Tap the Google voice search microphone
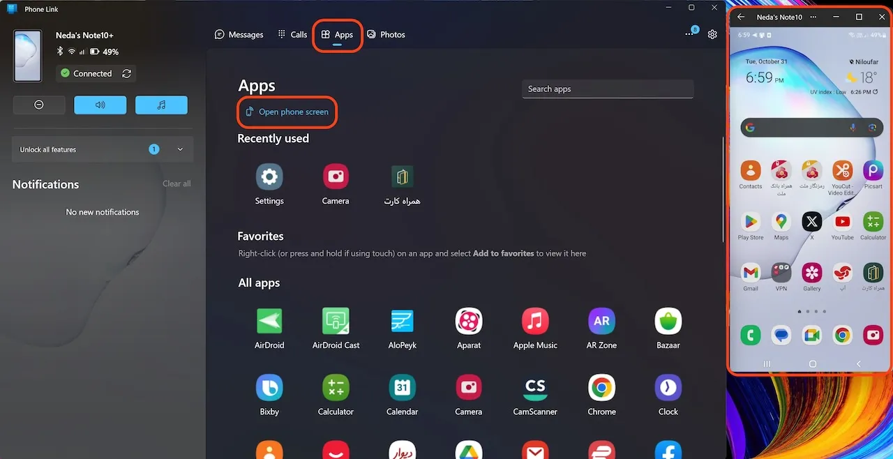Image resolution: width=893 pixels, height=459 pixels. coord(853,128)
